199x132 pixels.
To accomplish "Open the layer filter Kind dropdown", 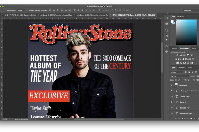I will click(176, 72).
